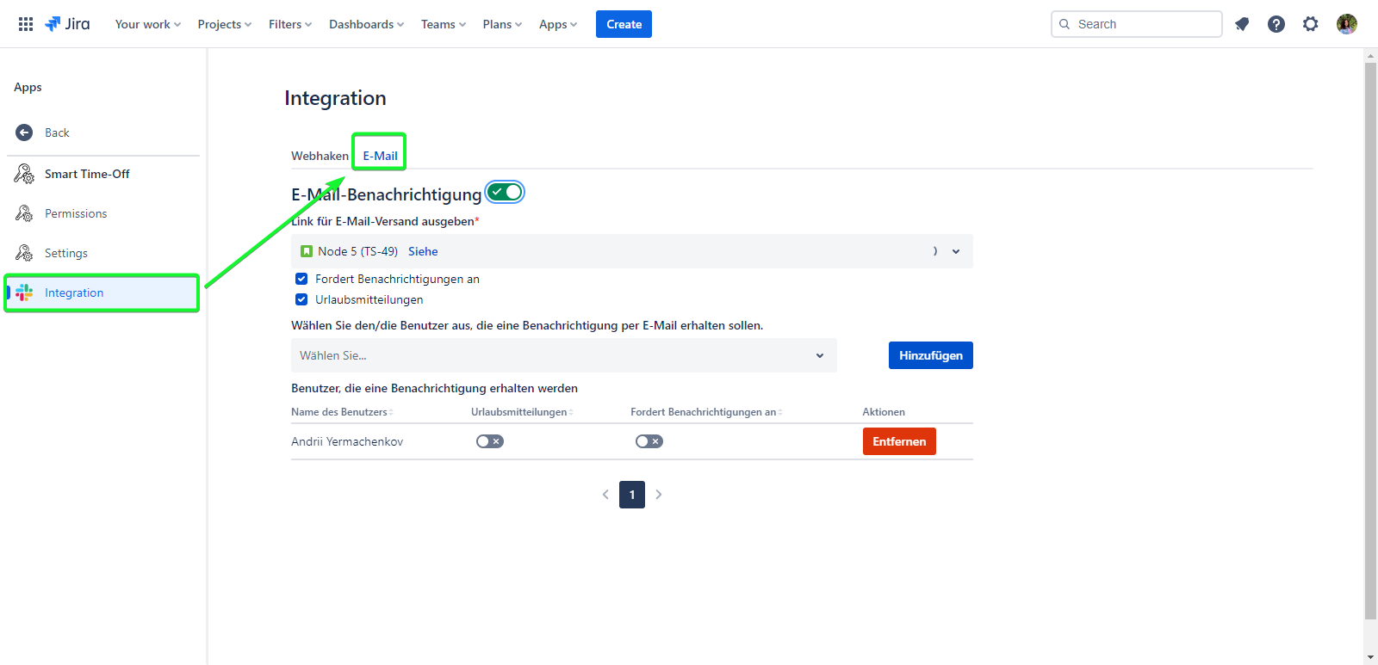Enable Urlaubsmitteilungen toggle for Andrii Yermachenkov
This screenshot has height=665, width=1378.
point(489,441)
